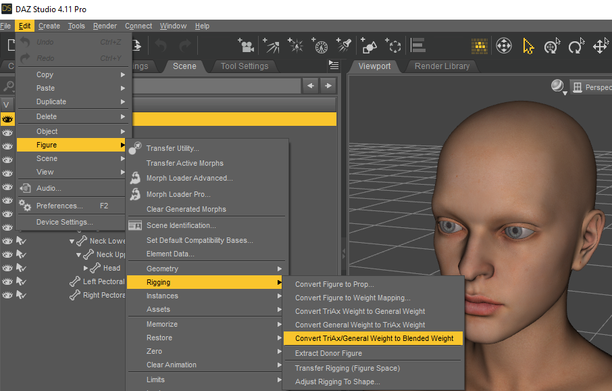The width and height of the screenshot is (612, 391).
Task: Switch to the Render Library tab
Action: [x=442, y=66]
